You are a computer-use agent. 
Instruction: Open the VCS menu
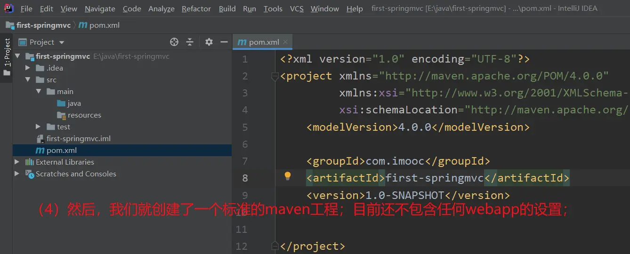[297, 8]
